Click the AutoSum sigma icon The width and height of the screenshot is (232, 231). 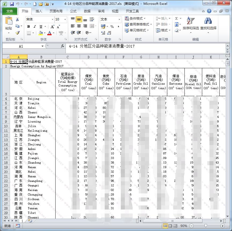[176, 19]
